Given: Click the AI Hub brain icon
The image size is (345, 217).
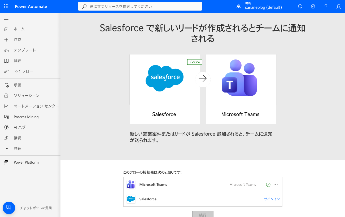Looking at the screenshot, I should tap(6, 127).
